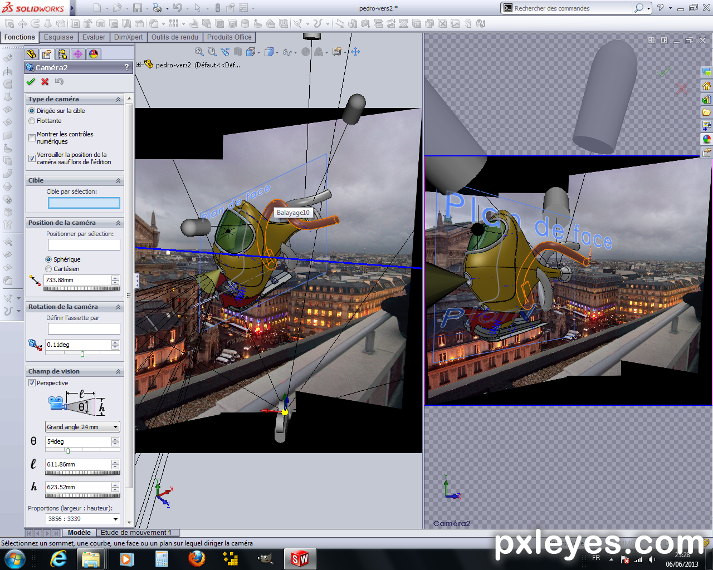Select Flottante camera type
This screenshot has height=570, width=713.
[32, 121]
